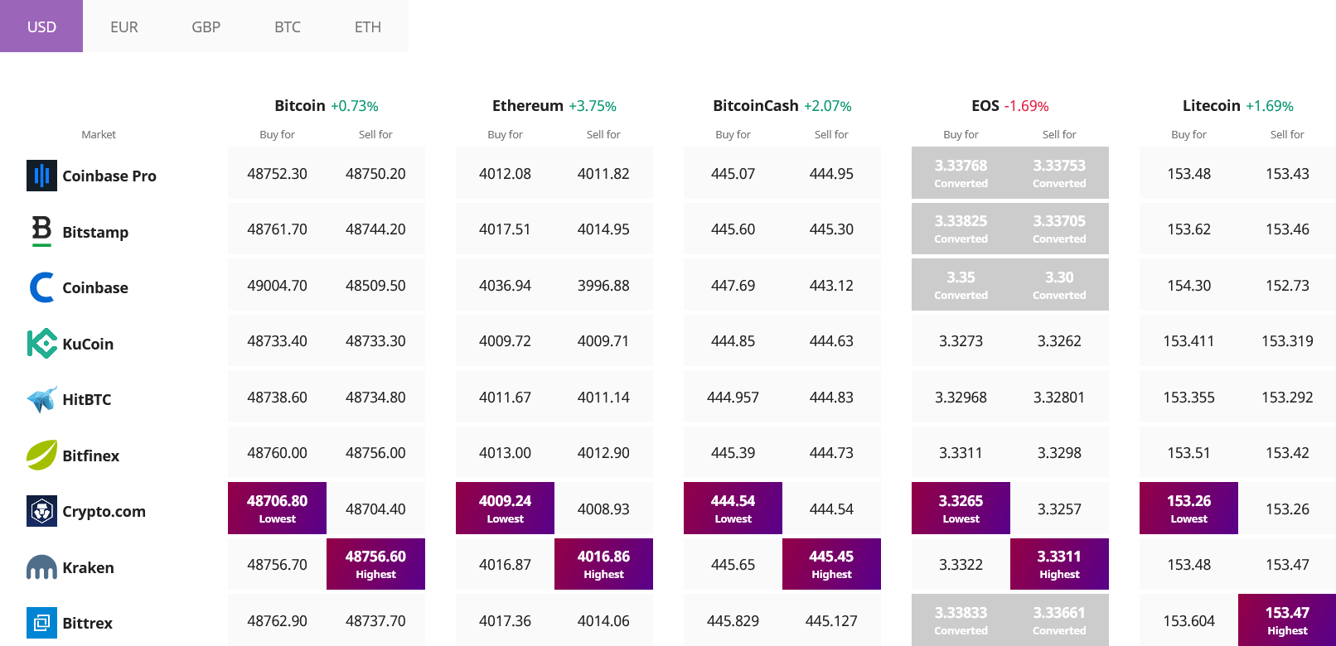
Task: Click the Bittrex logo icon
Action: pos(41,623)
